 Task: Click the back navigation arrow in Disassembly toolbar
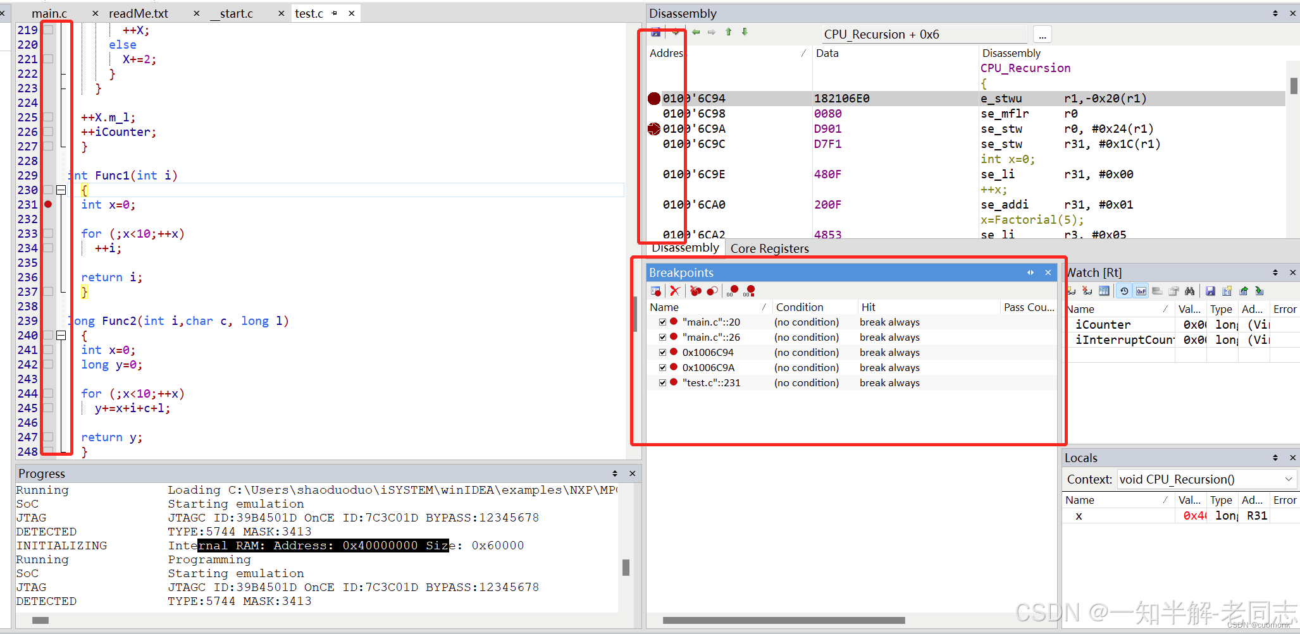[x=696, y=32]
